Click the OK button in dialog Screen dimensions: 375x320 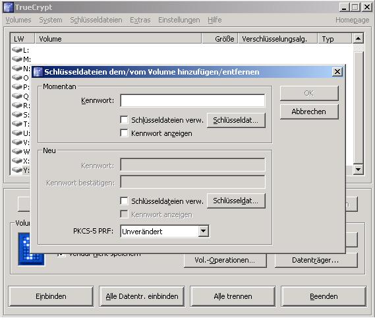(x=309, y=93)
